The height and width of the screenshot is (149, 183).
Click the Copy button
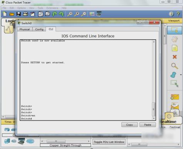pyautogui.click(x=129, y=125)
